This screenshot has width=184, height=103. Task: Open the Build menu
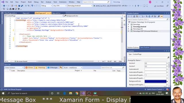tap(30, 2)
